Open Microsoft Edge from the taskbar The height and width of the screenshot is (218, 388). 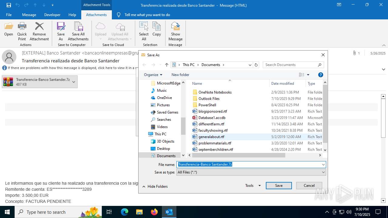pyautogui.click(x=125, y=212)
